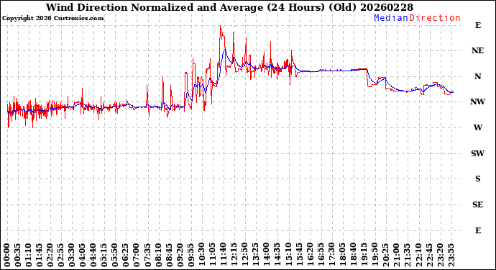Image resolution: width=496 pixels, height=270 pixels.
Task: Click the 09:55 time axis label
Action: pyautogui.click(x=190, y=256)
